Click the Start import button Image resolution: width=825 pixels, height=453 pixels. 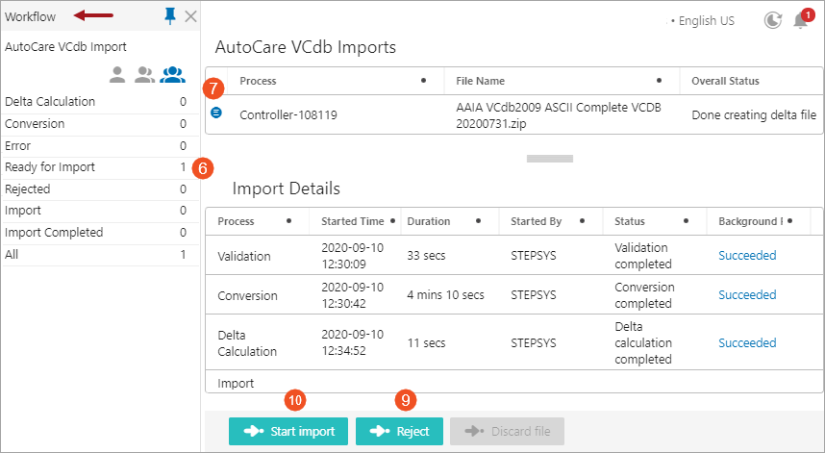click(288, 432)
